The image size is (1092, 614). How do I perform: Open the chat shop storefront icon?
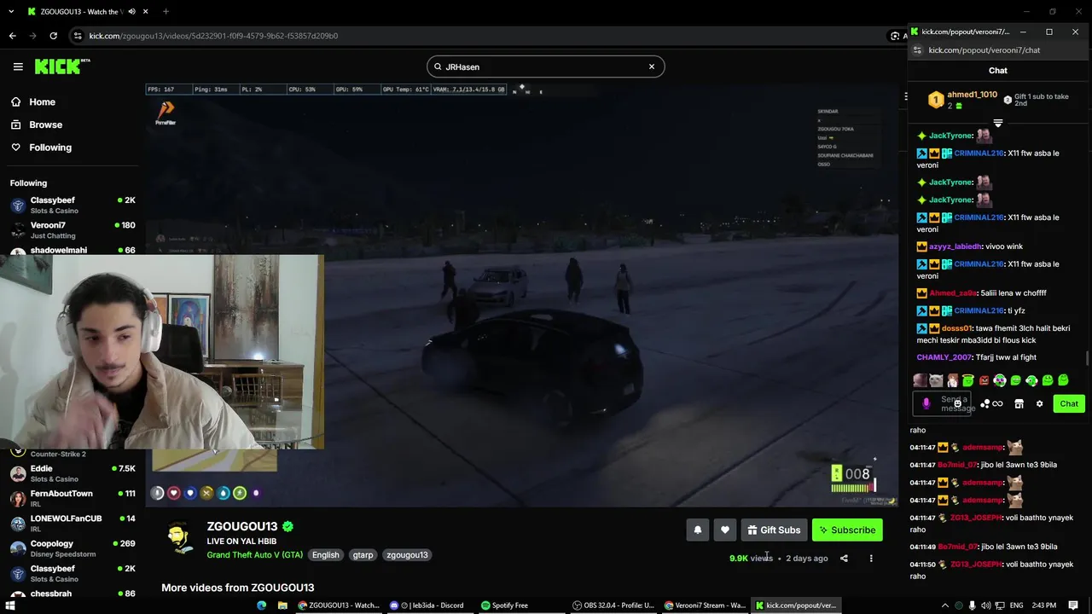(1019, 404)
